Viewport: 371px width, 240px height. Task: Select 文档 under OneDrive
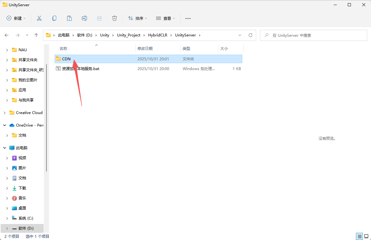click(x=22, y=135)
